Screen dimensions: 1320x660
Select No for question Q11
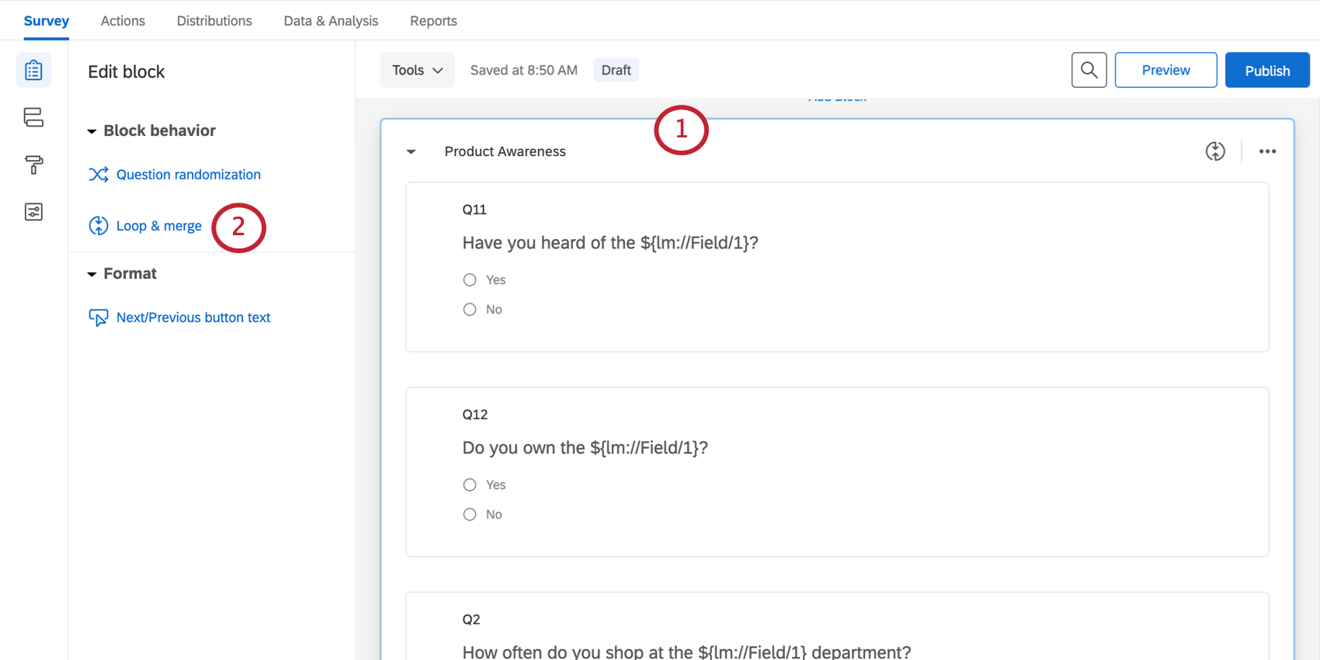(470, 310)
